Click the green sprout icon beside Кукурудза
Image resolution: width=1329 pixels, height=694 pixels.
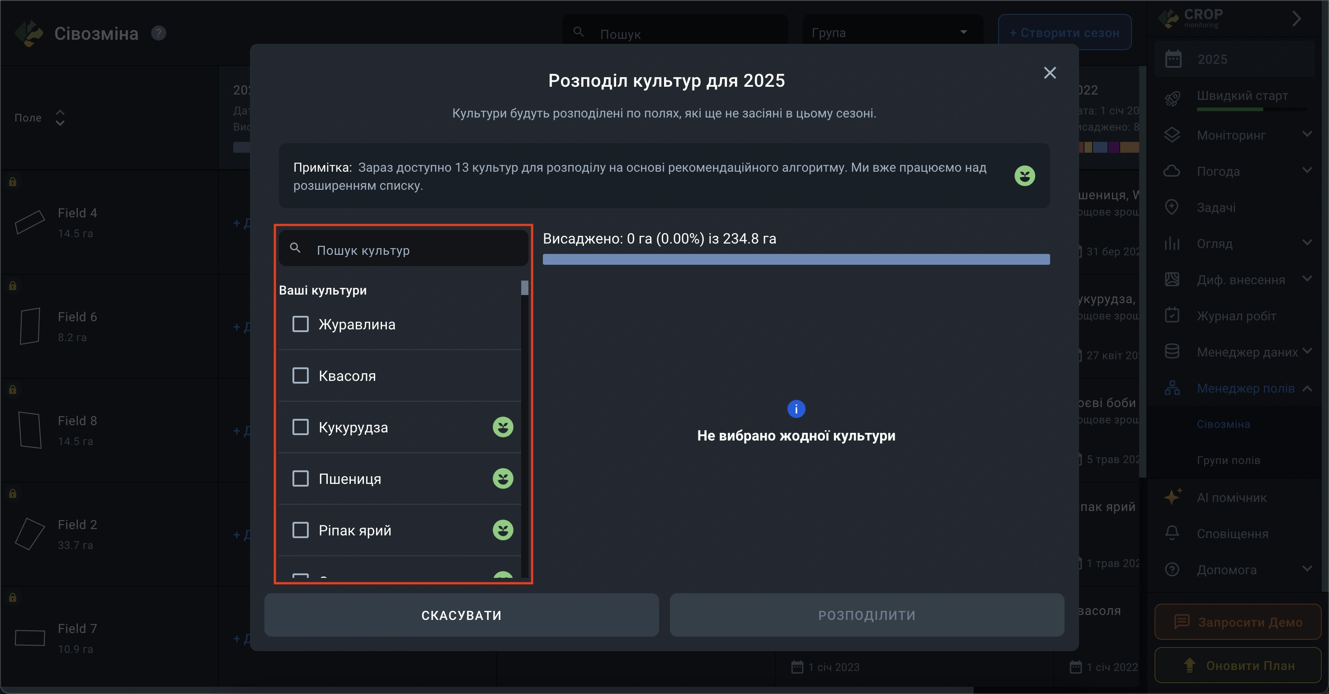503,427
